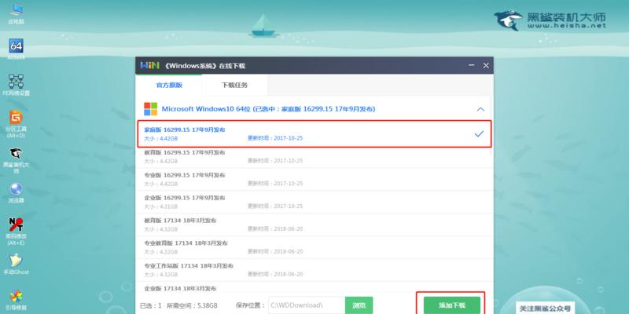The width and height of the screenshot is (629, 314).
Task: Click the WiN logo in dialog title bar
Action: point(149,65)
